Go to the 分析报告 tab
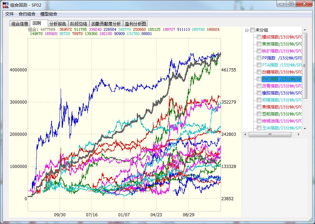 pyautogui.click(x=58, y=24)
